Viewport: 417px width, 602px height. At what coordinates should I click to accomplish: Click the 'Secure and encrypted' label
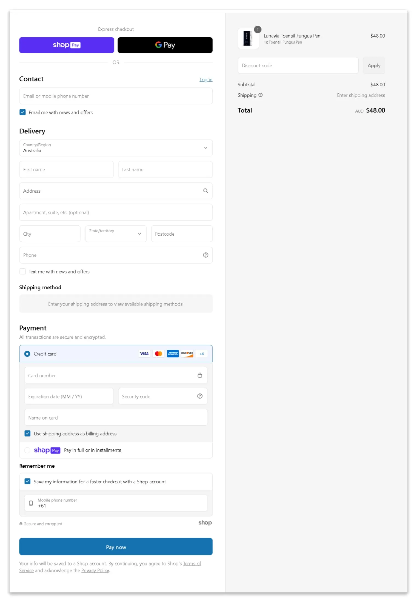click(x=43, y=524)
